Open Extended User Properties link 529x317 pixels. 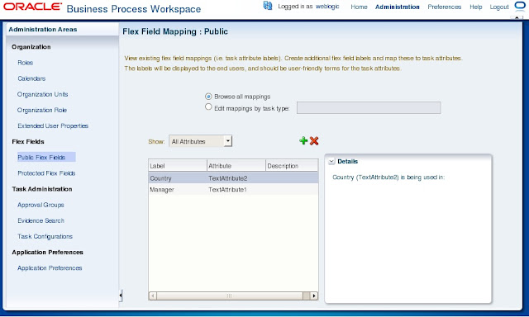click(x=53, y=126)
